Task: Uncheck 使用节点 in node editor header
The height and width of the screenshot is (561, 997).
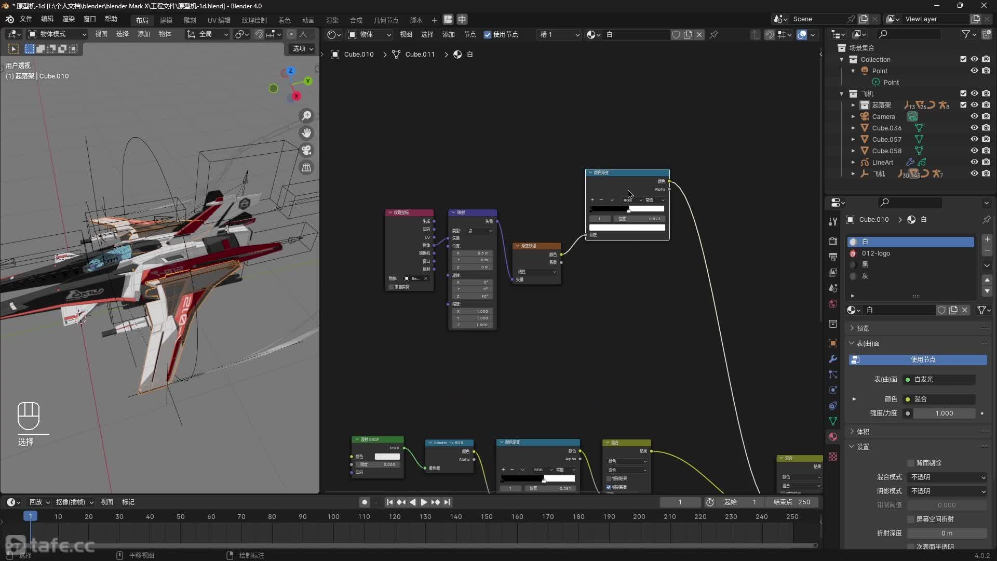Action: point(488,35)
